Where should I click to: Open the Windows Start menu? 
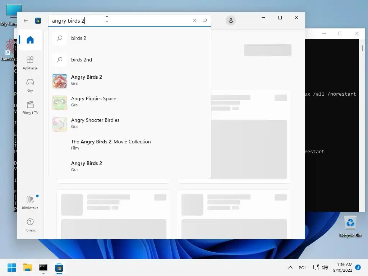[x=11, y=267]
